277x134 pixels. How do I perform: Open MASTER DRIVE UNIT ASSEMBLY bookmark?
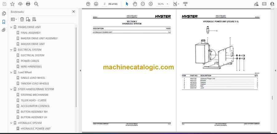point(39,39)
